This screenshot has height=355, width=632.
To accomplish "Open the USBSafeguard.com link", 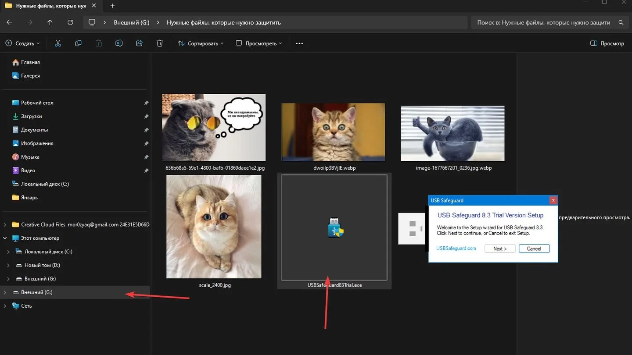I will 456,248.
